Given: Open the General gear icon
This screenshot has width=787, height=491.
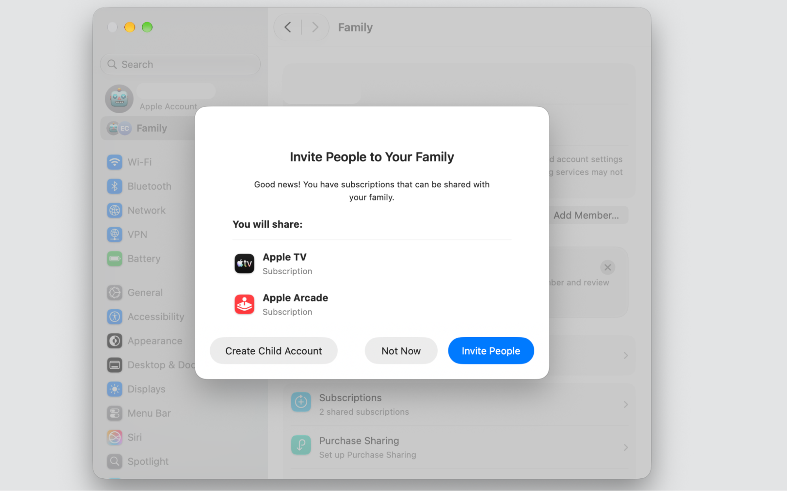Looking at the screenshot, I should pos(115,292).
